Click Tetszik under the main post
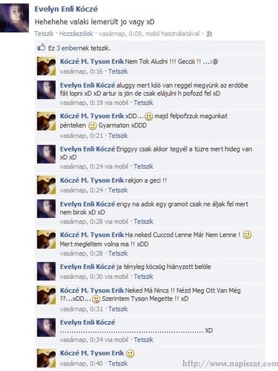Image resolution: width=278 pixels, height=371 pixels. click(x=44, y=33)
